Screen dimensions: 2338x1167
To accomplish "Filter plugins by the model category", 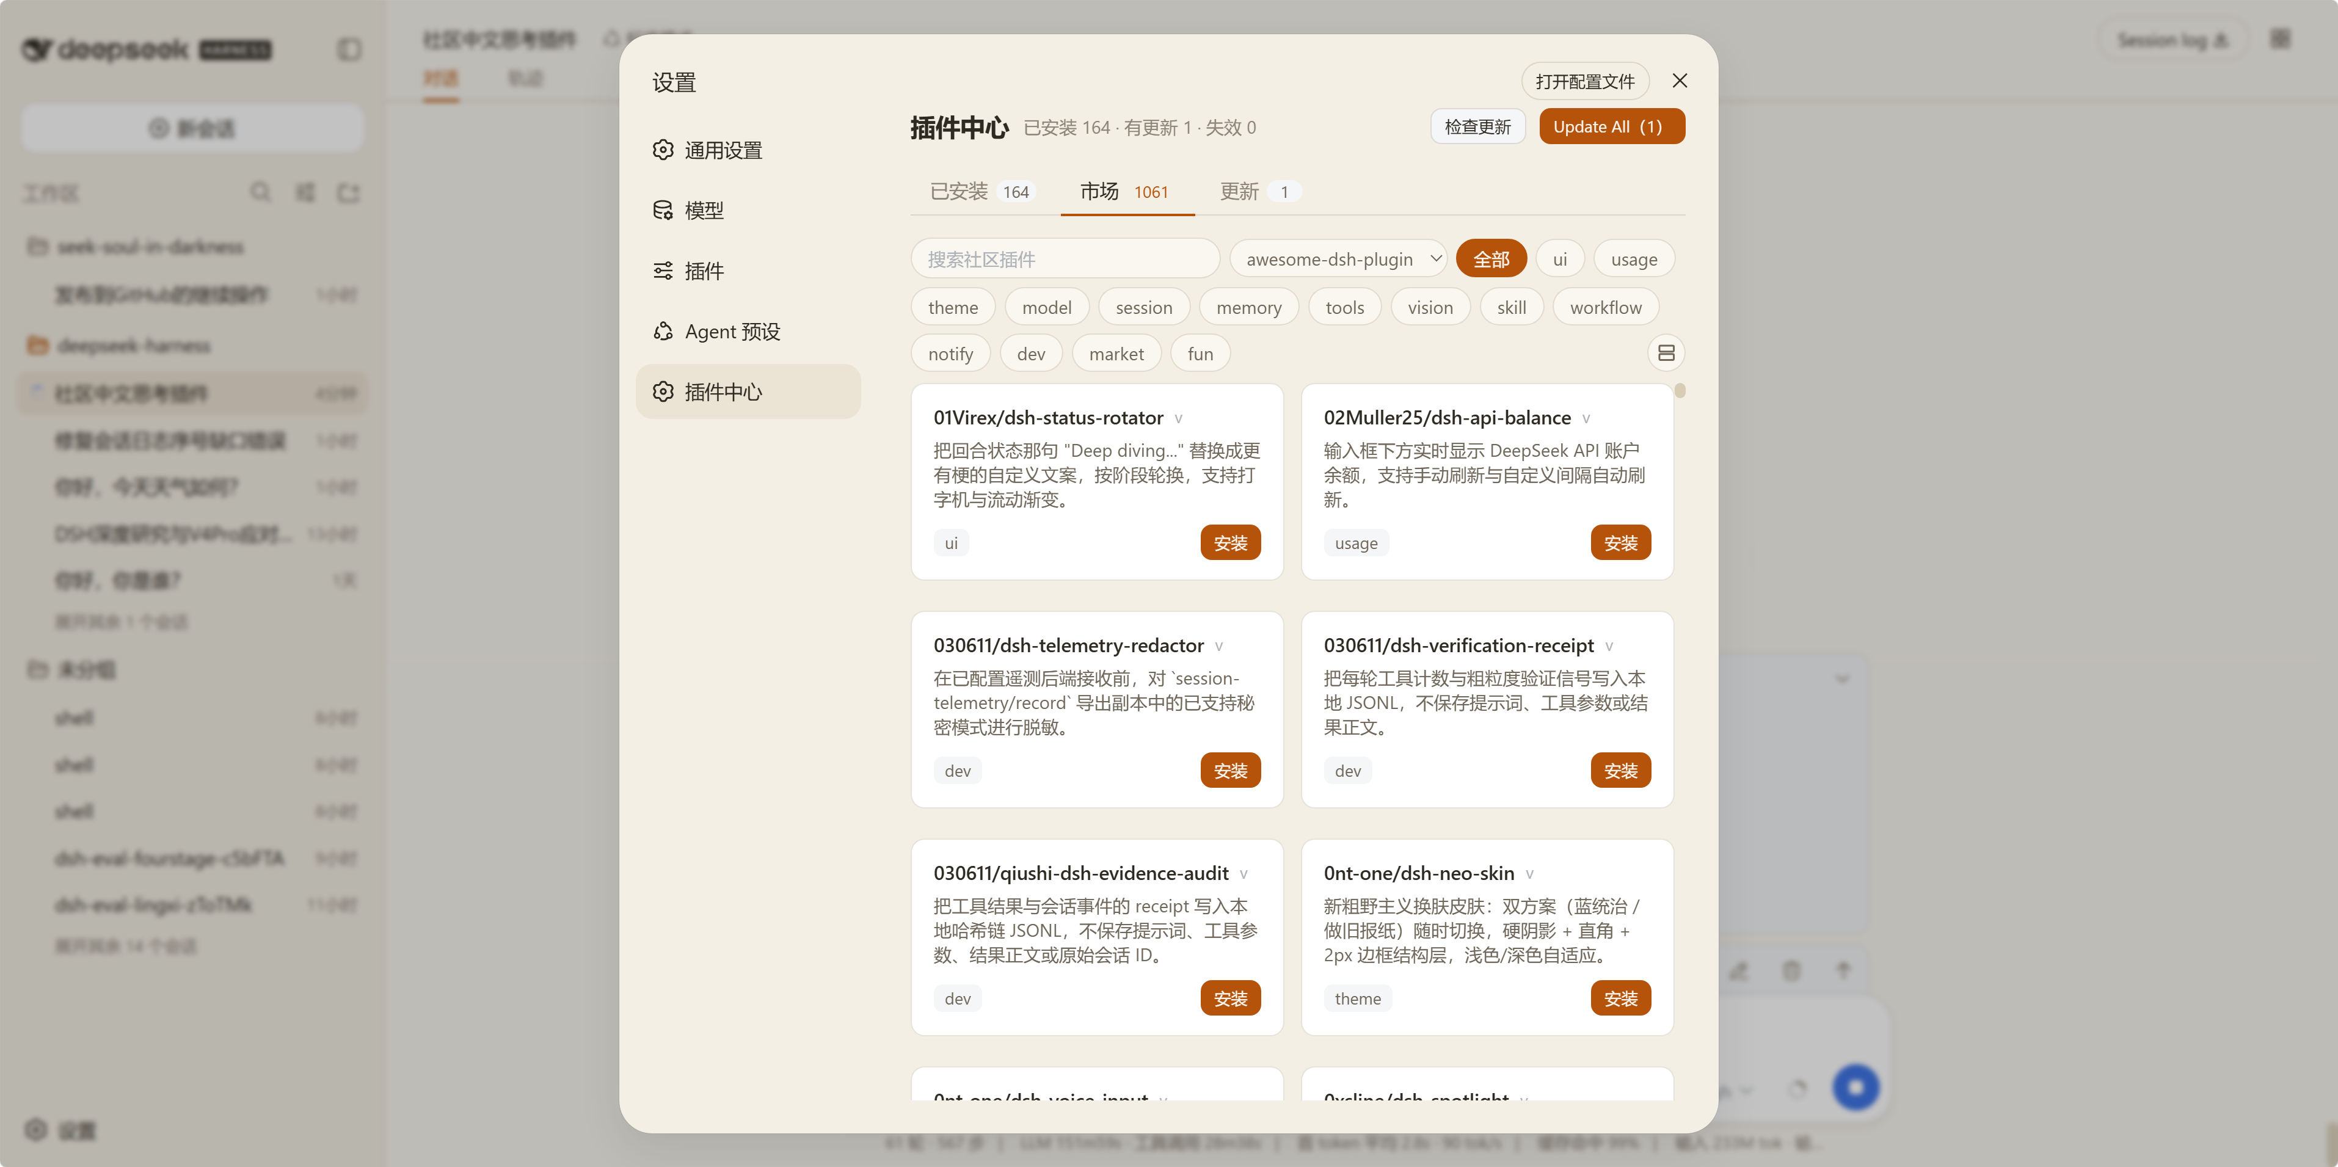I will [x=1046, y=308].
